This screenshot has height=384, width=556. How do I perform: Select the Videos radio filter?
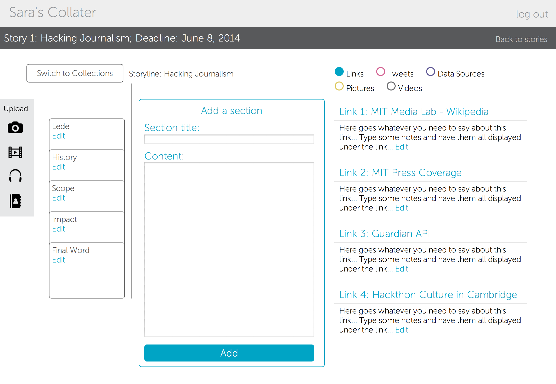click(391, 86)
